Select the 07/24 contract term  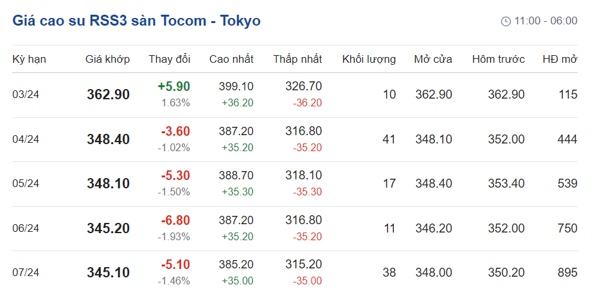pyautogui.click(x=26, y=273)
